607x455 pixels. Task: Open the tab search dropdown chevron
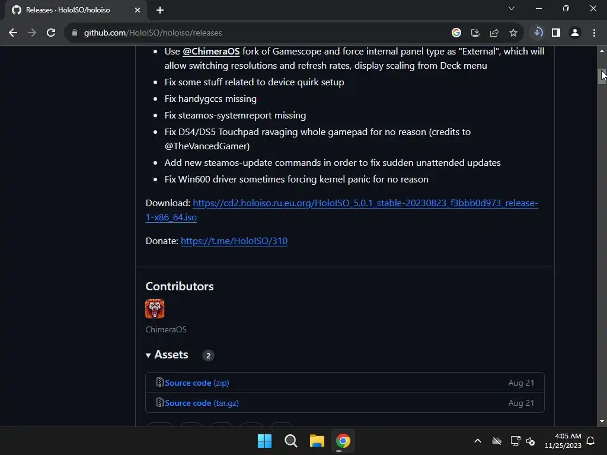pyautogui.click(x=512, y=8)
